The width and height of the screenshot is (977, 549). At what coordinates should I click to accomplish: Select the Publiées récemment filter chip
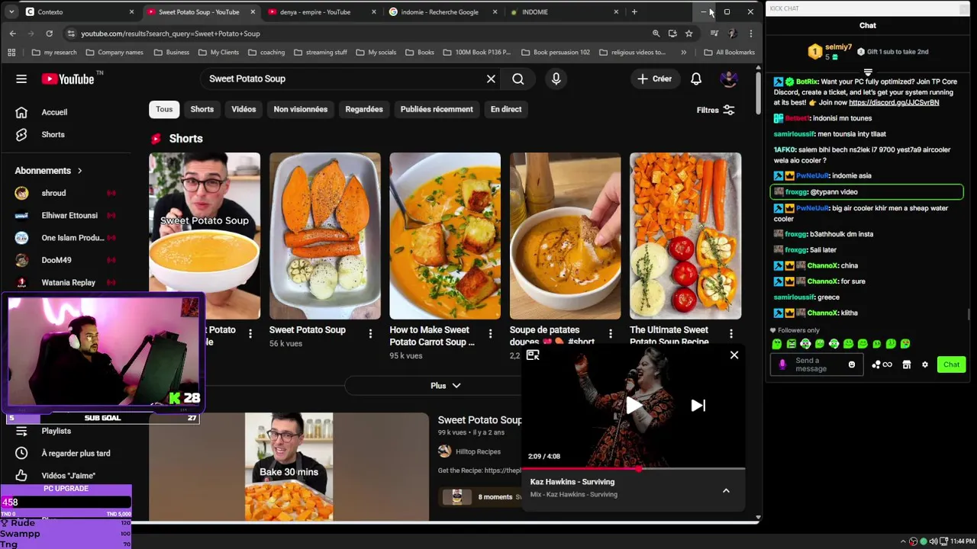pyautogui.click(x=437, y=109)
